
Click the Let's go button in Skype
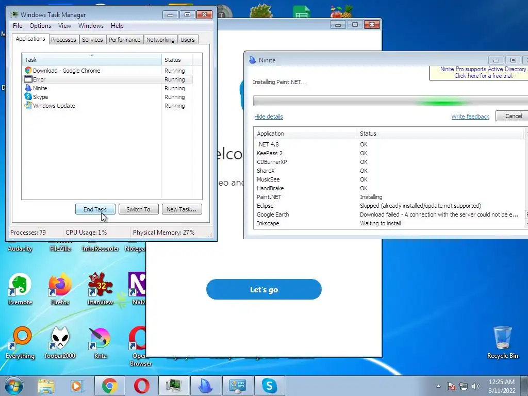click(x=263, y=289)
